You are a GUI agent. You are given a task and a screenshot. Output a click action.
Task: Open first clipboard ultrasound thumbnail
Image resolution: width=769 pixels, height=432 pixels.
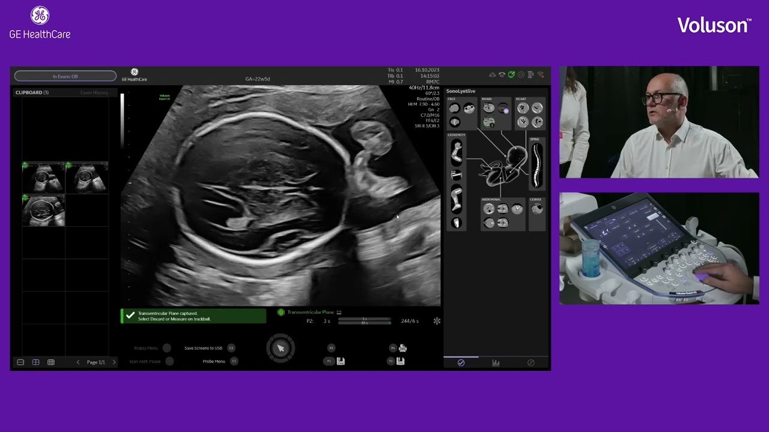[x=43, y=176]
